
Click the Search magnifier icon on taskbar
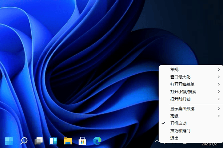(x=24, y=141)
